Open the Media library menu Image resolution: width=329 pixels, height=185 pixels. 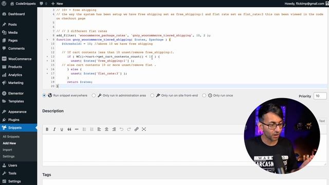click(13, 32)
